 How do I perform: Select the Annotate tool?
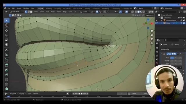pos(7,50)
